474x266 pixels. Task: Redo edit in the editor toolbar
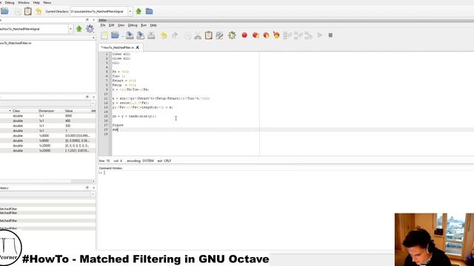click(x=175, y=35)
